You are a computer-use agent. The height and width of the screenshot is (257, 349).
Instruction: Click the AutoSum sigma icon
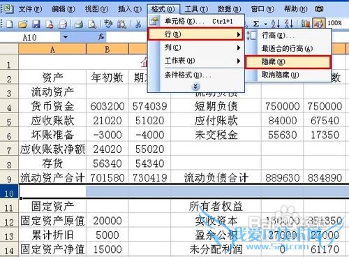tap(256, 23)
